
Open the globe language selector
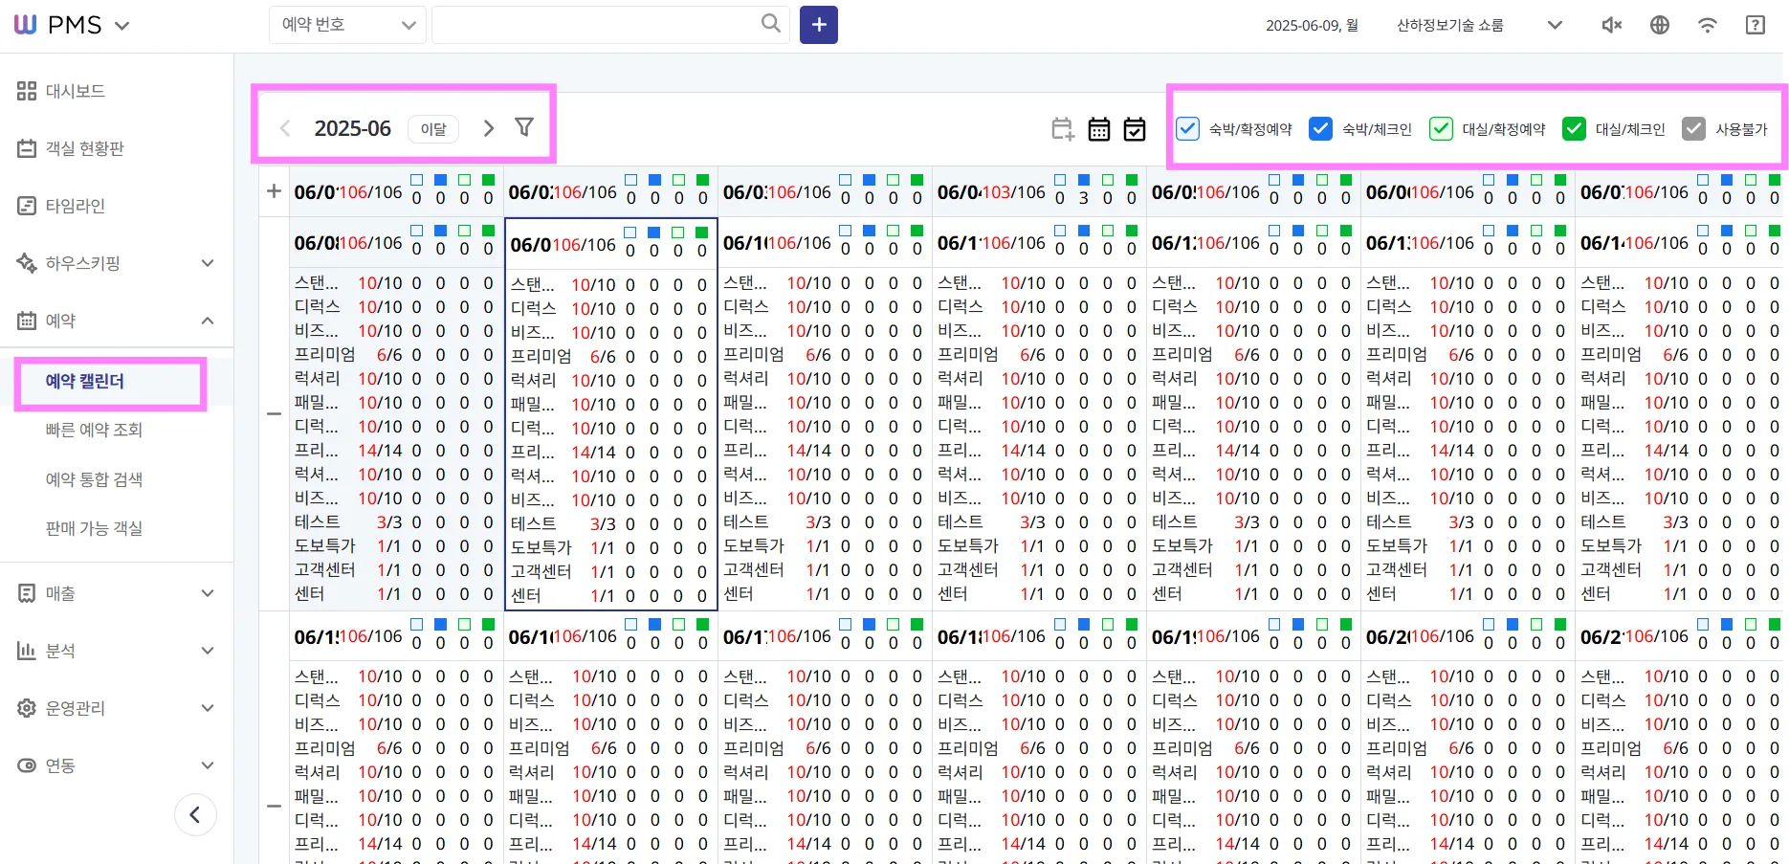coord(1660,25)
